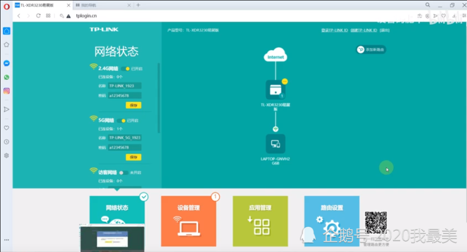
Task: Edit the 2.4G network password field
Action: pos(125,95)
